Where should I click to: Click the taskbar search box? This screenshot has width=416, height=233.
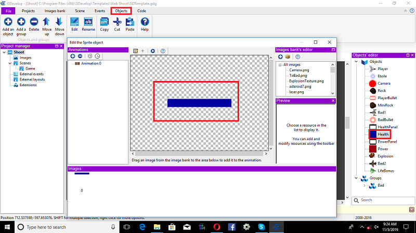(x=67, y=227)
